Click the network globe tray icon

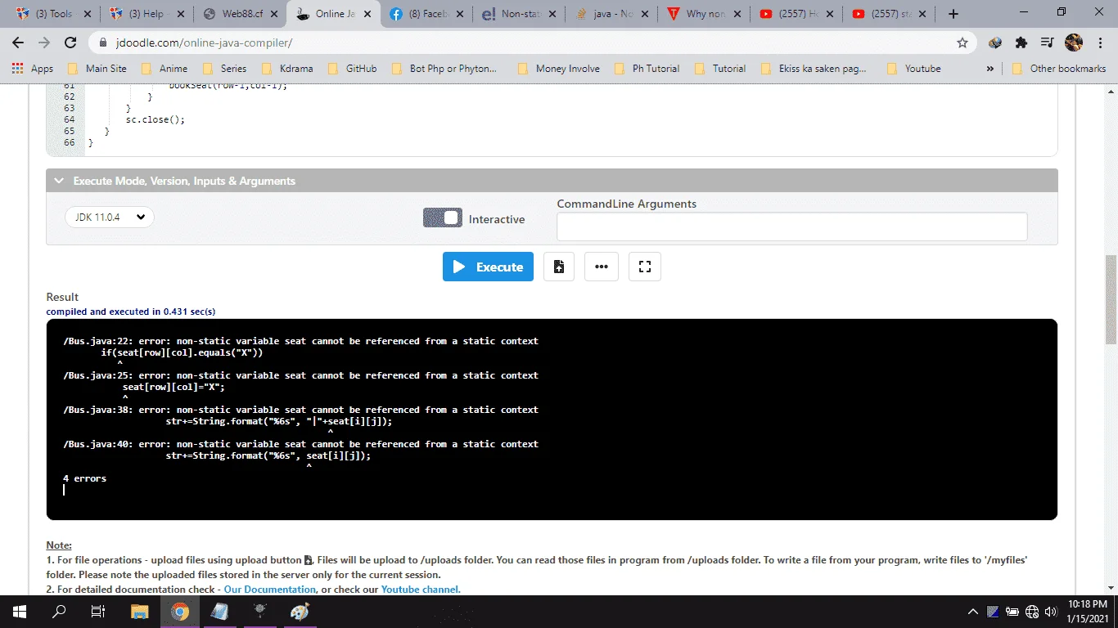click(x=1031, y=612)
